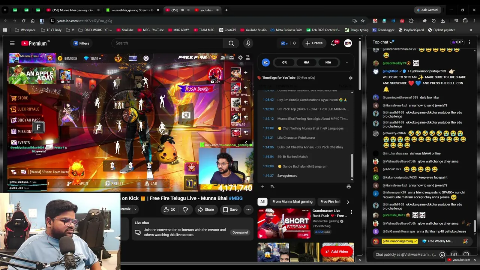Viewport: 480px width, 270px height.
Task: Like the video (2K thumbs up)
Action: coord(169,210)
